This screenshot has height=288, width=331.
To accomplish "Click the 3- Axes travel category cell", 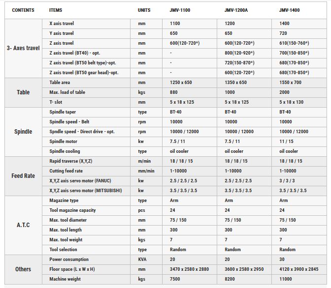I will 23,48.
